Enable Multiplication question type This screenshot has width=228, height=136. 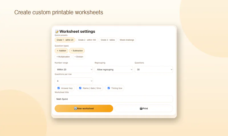(x=63, y=57)
